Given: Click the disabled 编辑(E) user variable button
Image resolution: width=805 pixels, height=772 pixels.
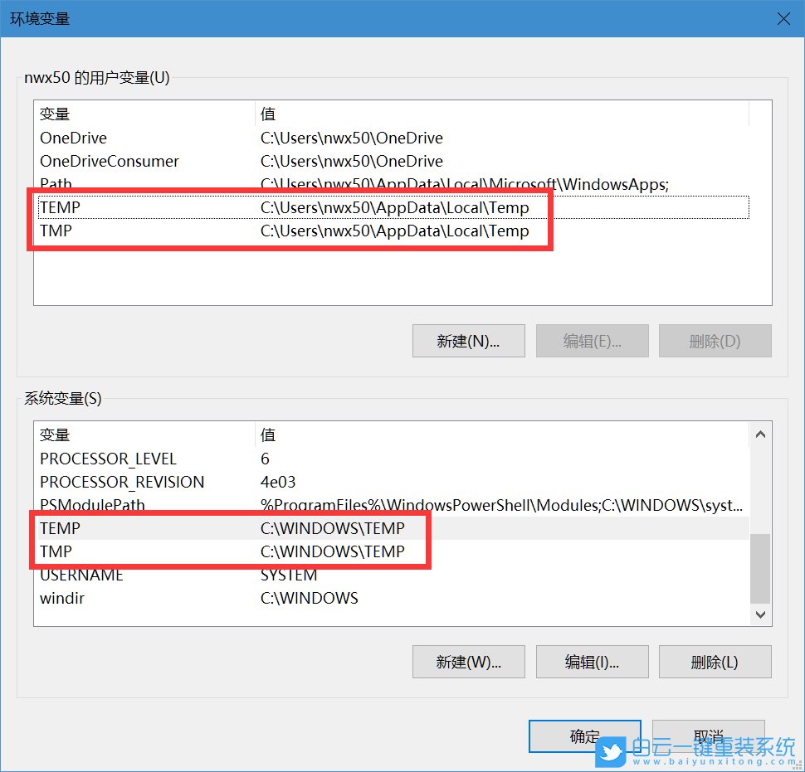Looking at the screenshot, I should point(592,341).
